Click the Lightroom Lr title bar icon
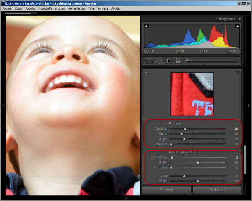 [x=3, y=3]
